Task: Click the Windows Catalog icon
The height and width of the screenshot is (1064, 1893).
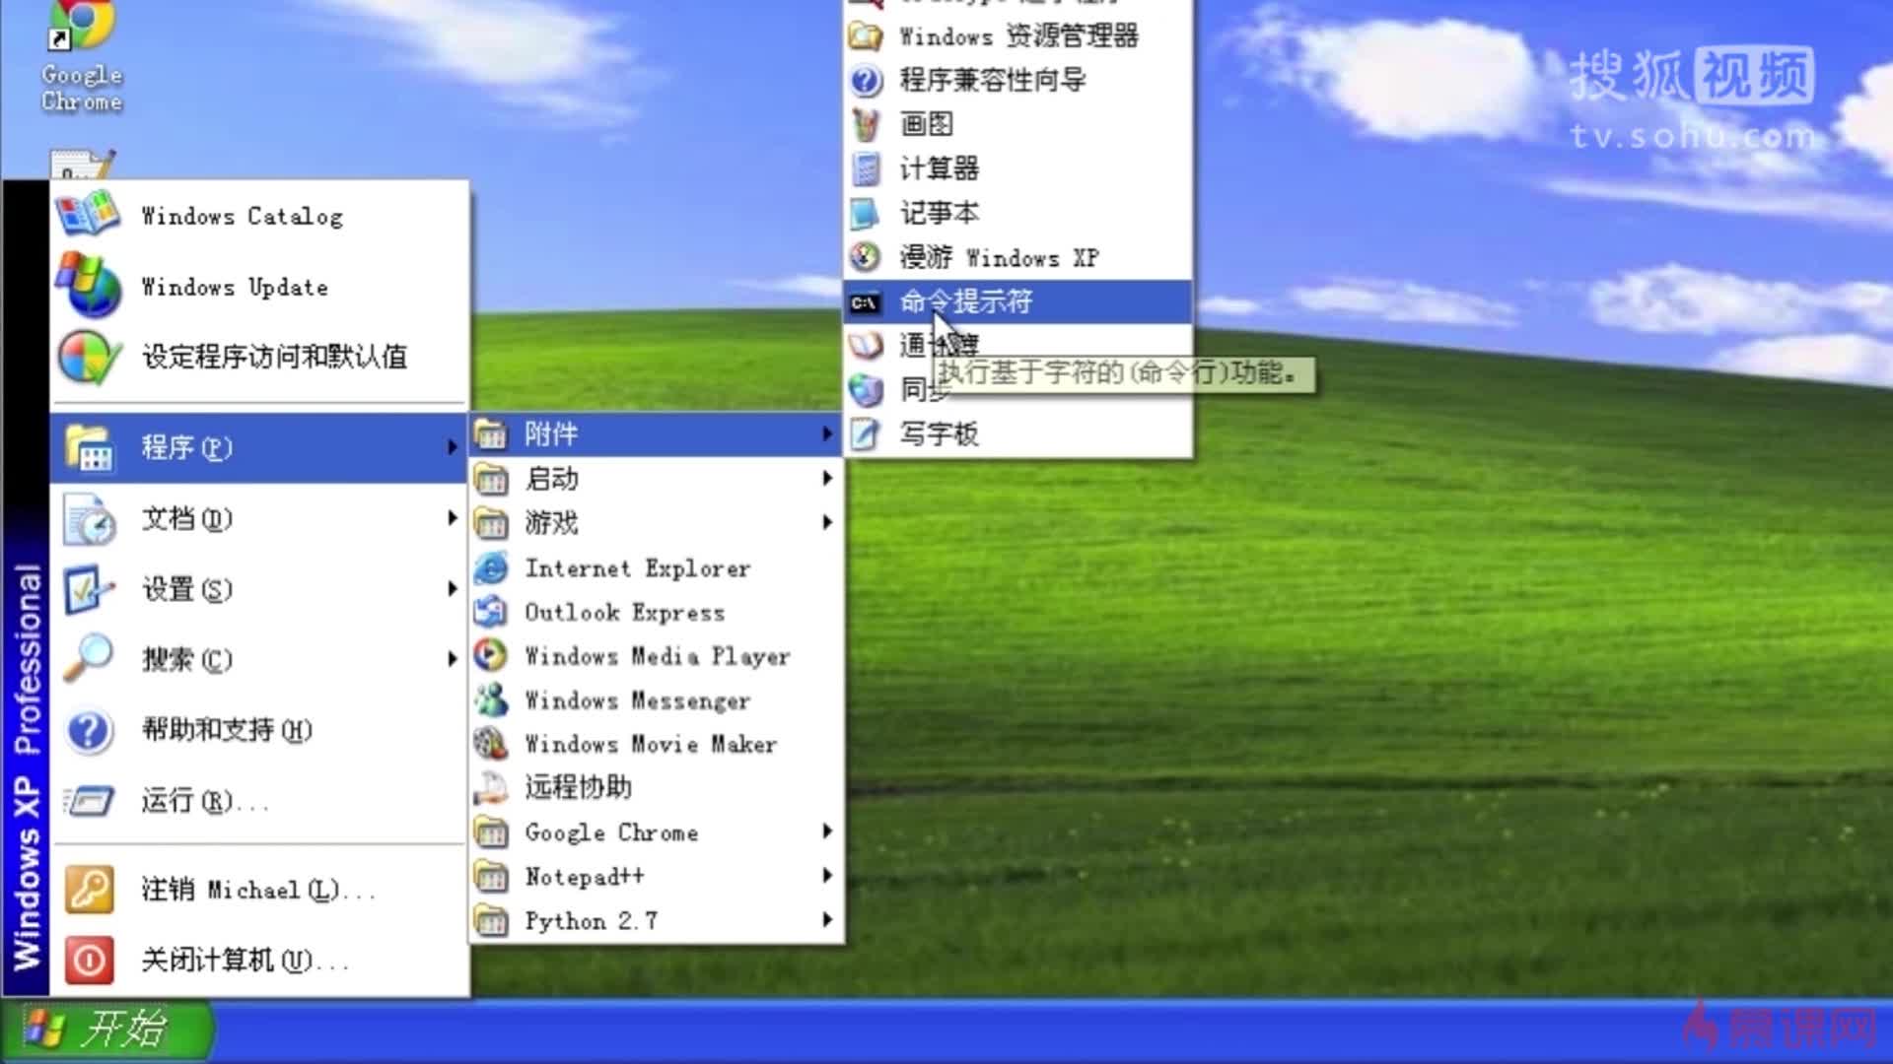Action: [88, 215]
